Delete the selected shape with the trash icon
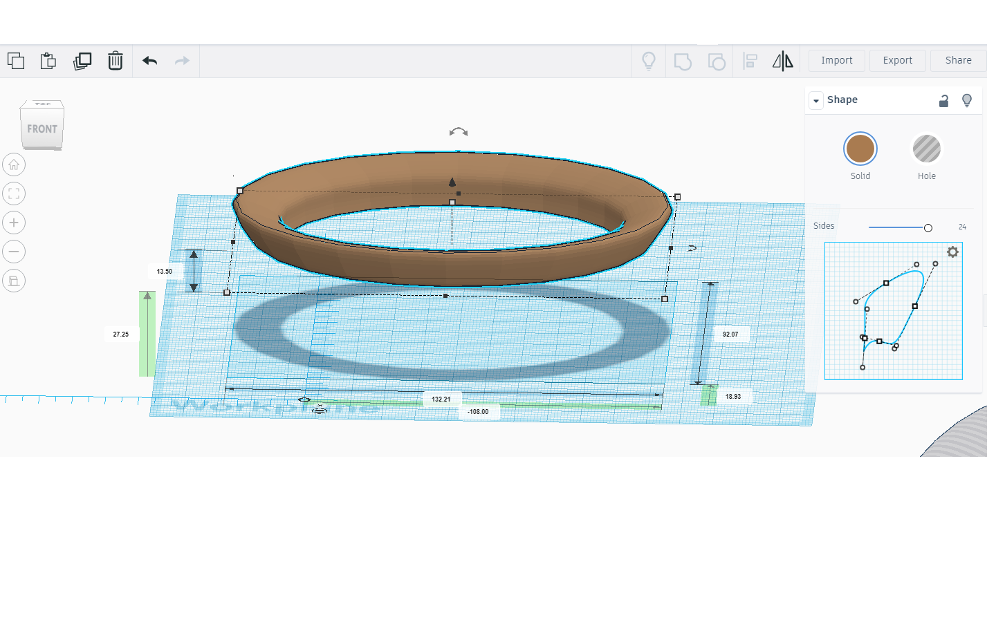 tap(116, 61)
